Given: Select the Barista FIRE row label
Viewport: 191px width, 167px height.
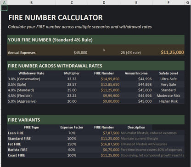Looking at the screenshot, I should (17, 150).
